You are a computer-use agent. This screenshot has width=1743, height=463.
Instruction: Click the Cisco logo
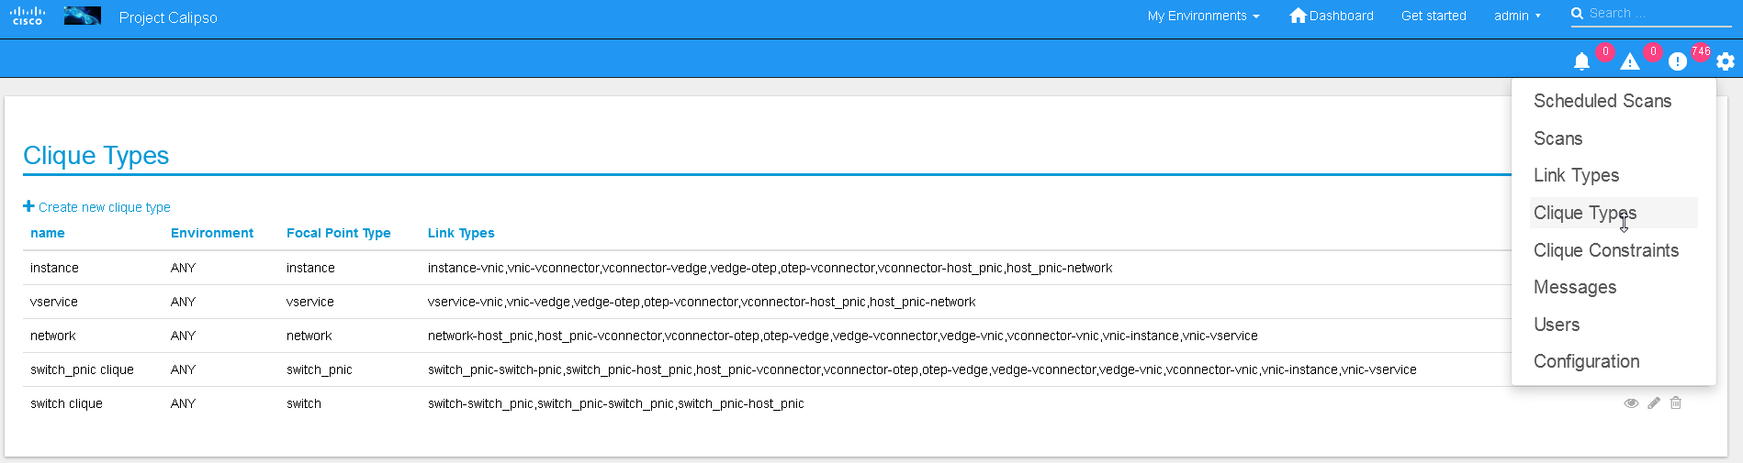[x=28, y=16]
